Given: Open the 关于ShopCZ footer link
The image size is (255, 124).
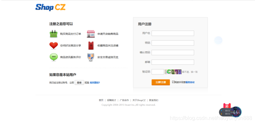Looking at the screenshot, I should tap(139, 100).
